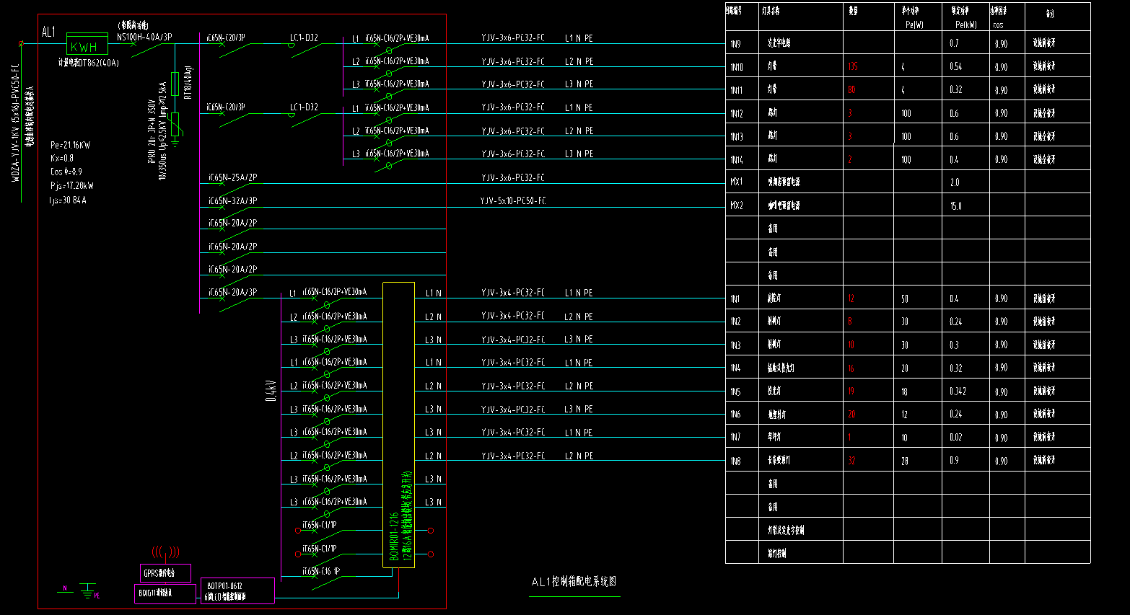Select the 1N9 circuit cell in table

click(x=735, y=43)
